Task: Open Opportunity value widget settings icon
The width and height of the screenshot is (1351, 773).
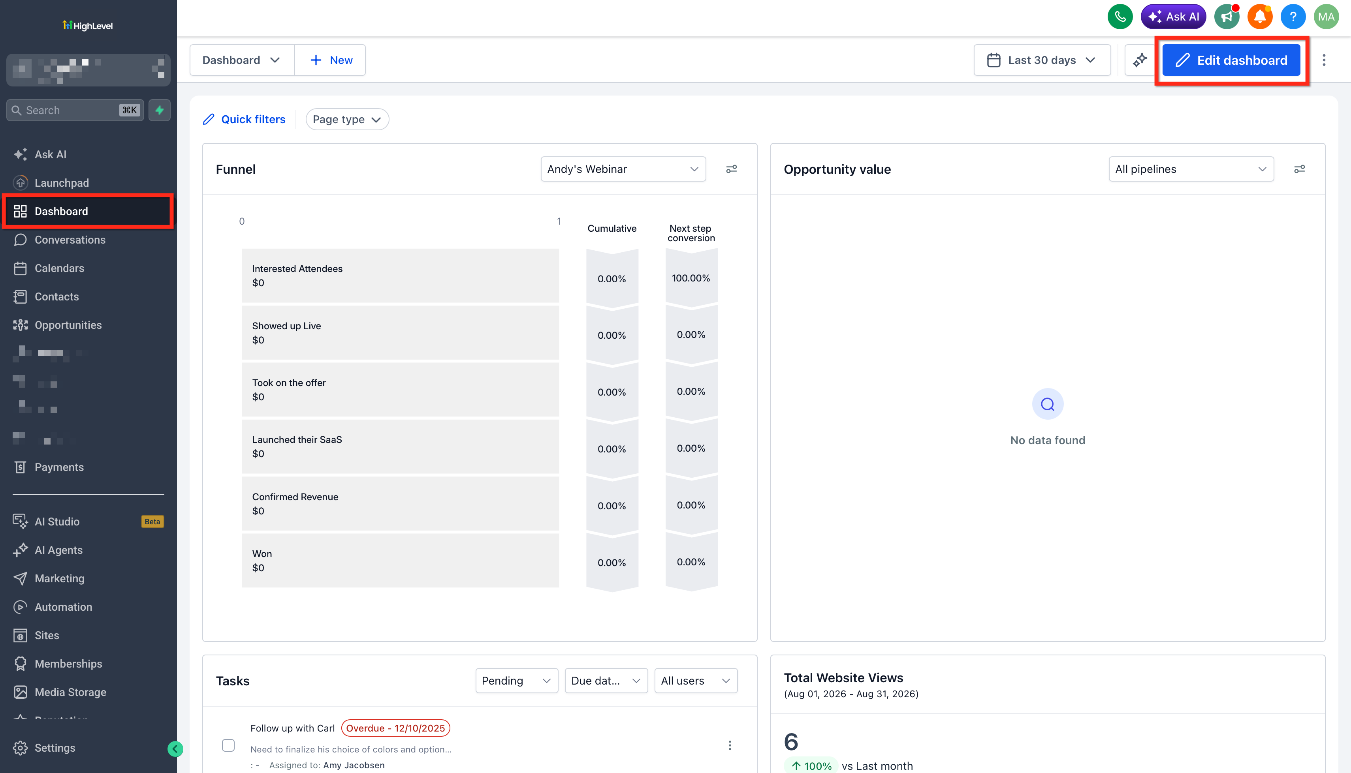Action: pos(1300,169)
